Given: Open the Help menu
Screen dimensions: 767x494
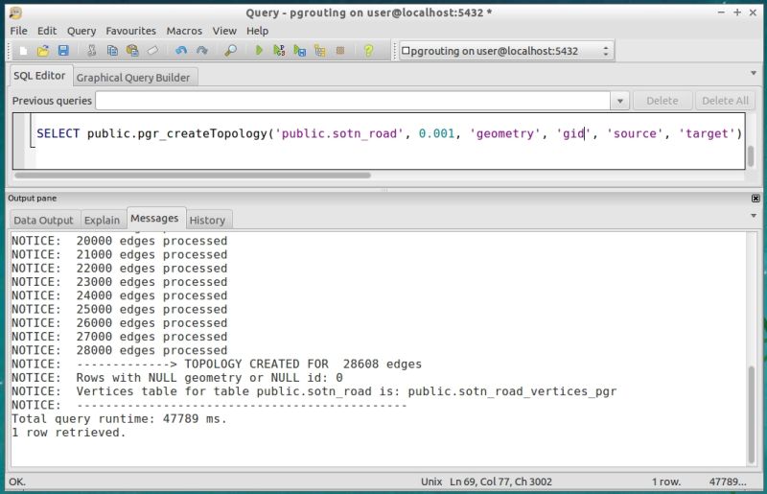Looking at the screenshot, I should click(x=257, y=31).
